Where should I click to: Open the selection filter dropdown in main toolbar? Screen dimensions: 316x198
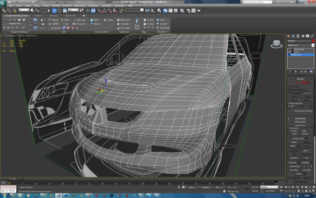point(24,10)
